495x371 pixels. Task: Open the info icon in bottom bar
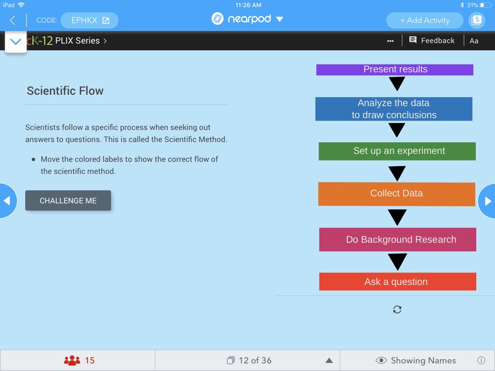[x=481, y=360]
